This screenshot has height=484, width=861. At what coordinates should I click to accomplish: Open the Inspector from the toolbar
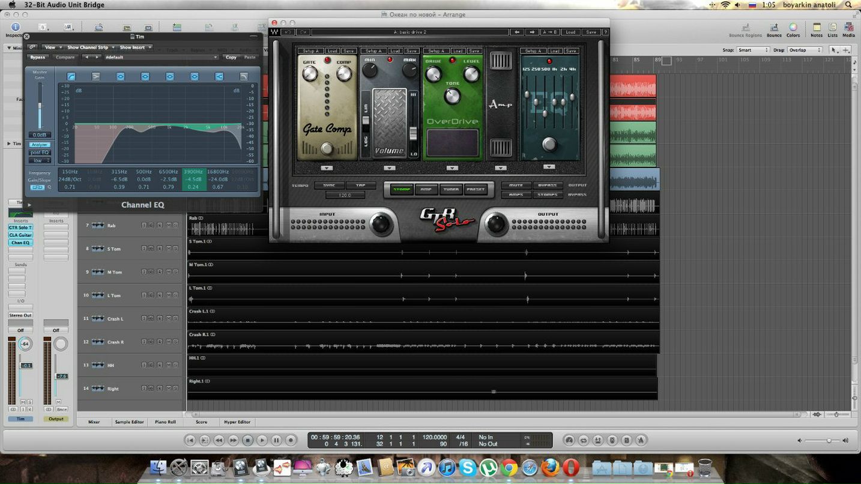tap(15, 28)
